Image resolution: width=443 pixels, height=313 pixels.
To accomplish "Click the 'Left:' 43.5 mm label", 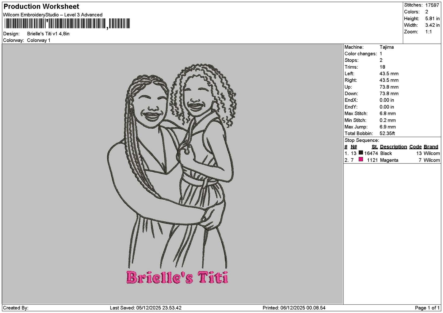I will [349, 74].
